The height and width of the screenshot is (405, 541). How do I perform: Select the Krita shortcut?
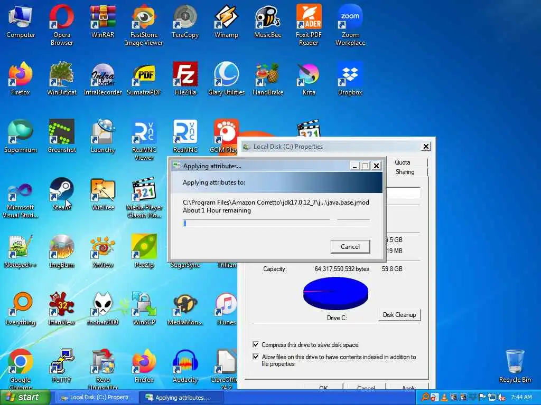(309, 79)
